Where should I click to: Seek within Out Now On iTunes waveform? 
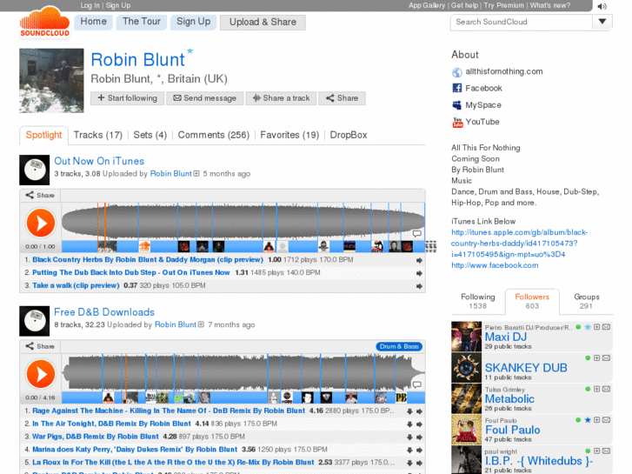(243, 221)
